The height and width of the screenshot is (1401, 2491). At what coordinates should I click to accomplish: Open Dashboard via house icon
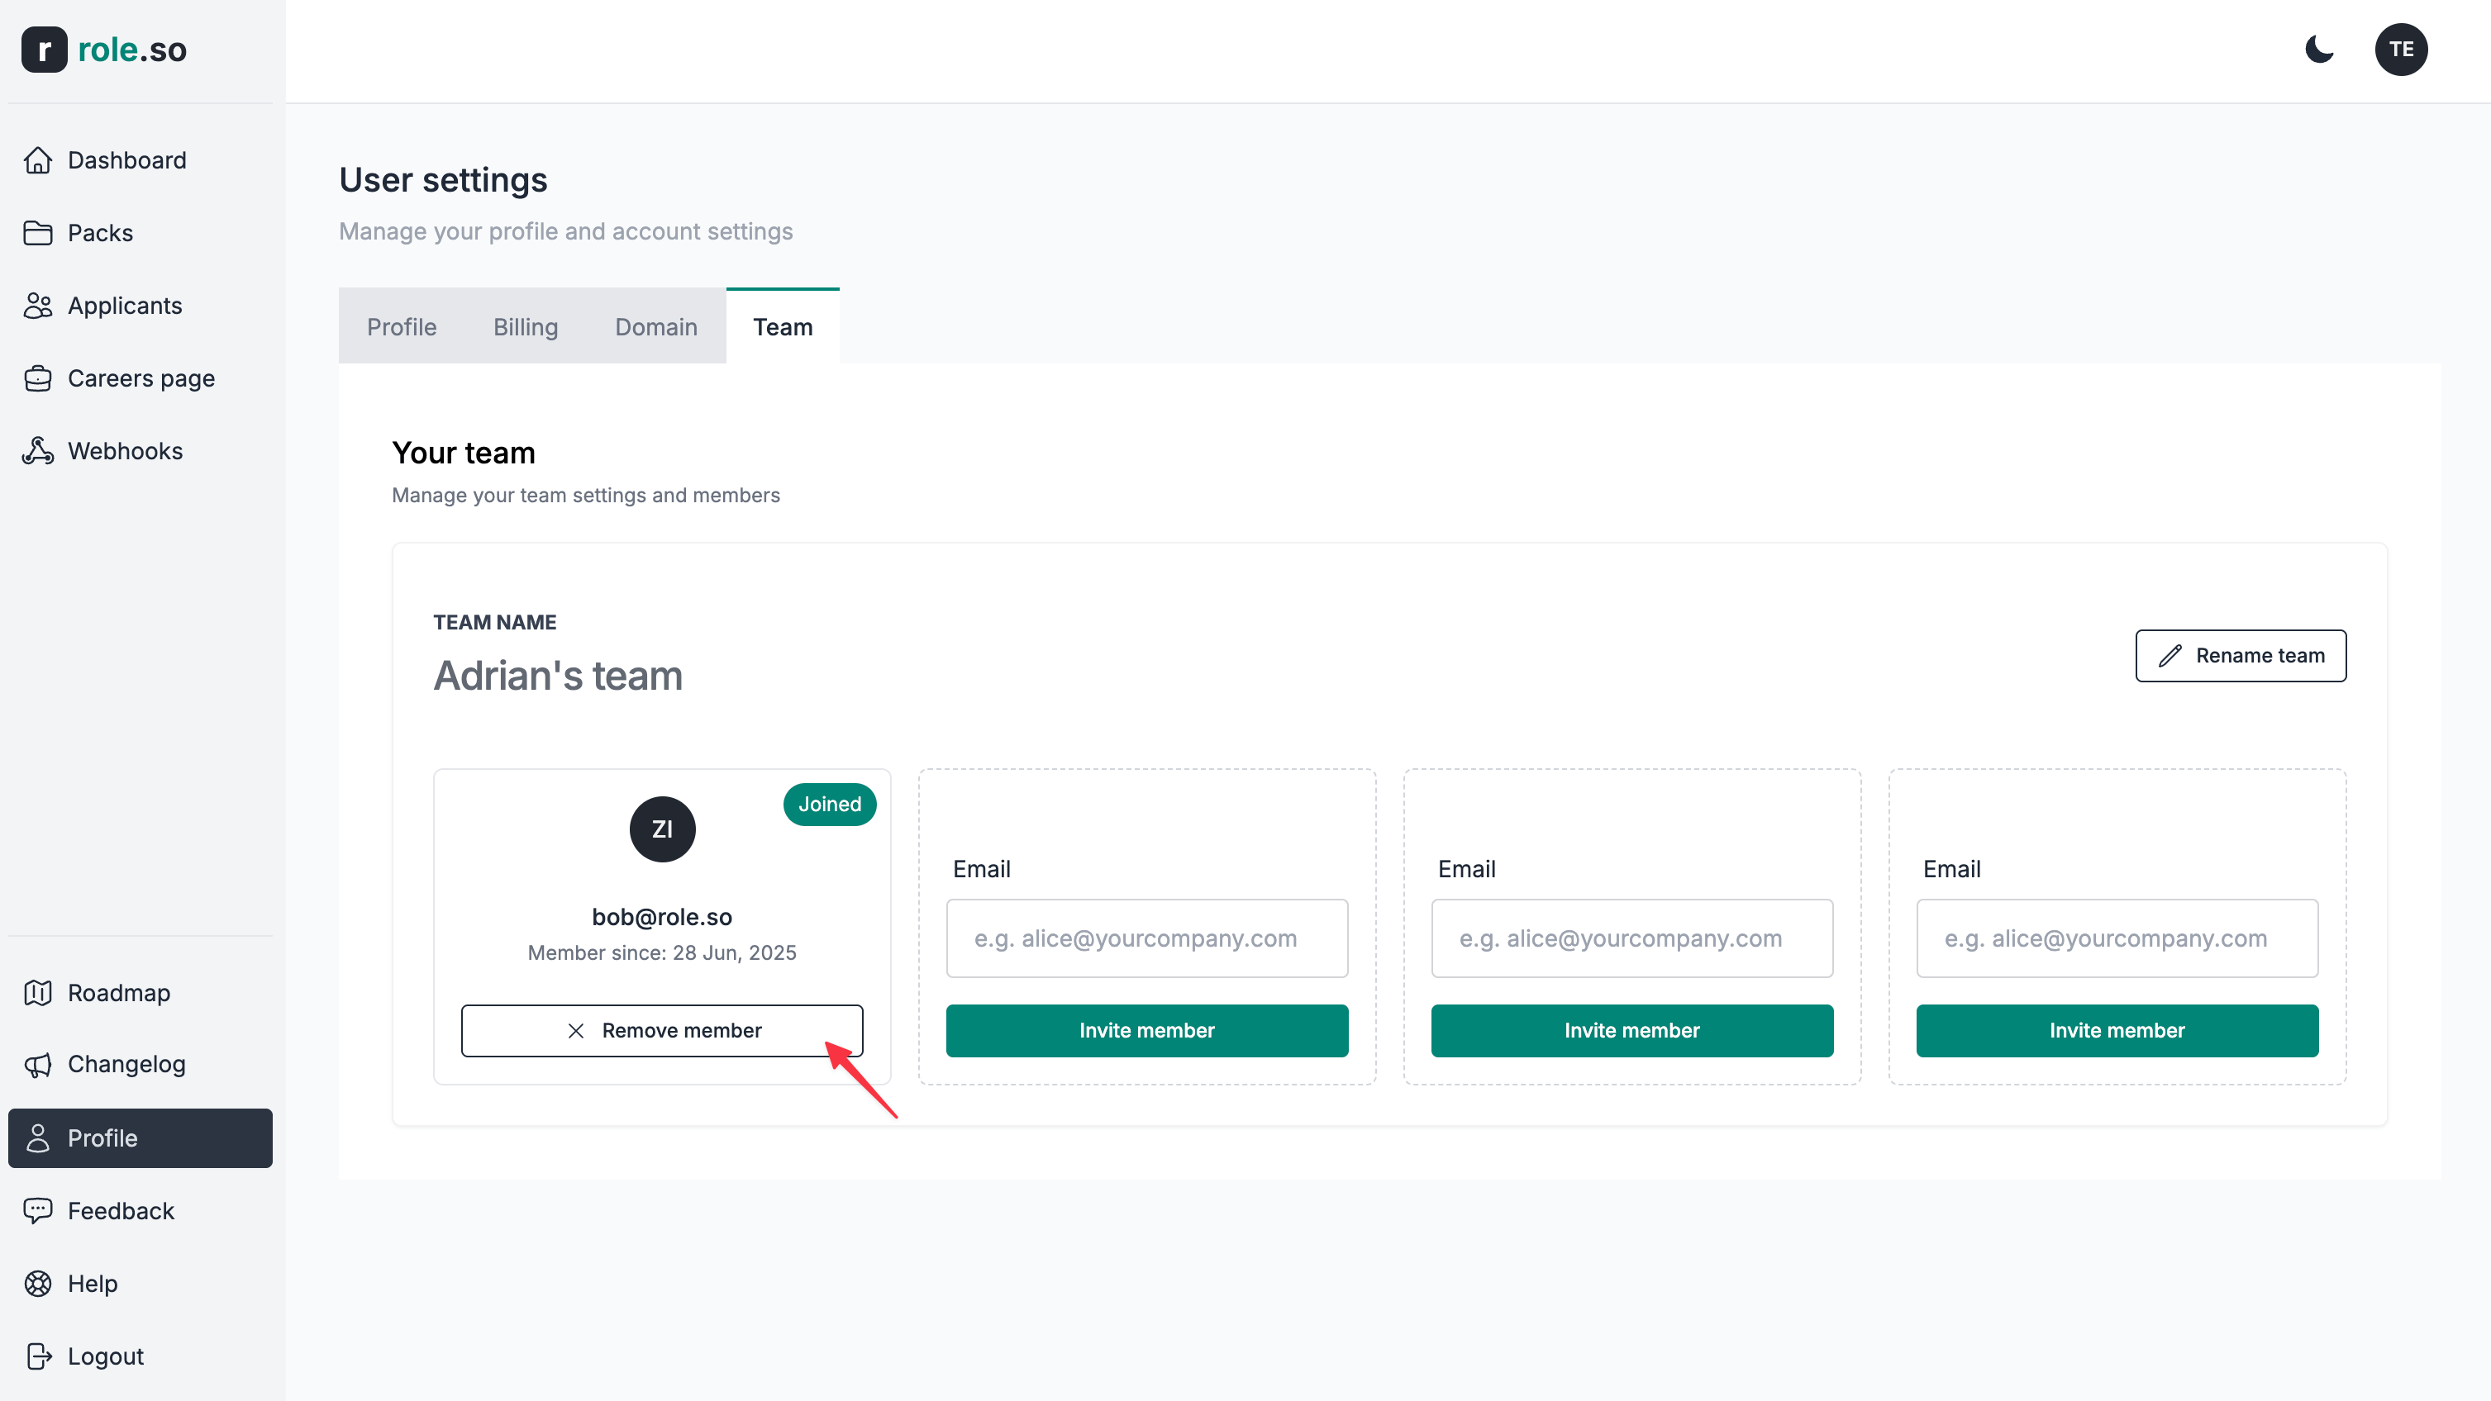tap(38, 160)
